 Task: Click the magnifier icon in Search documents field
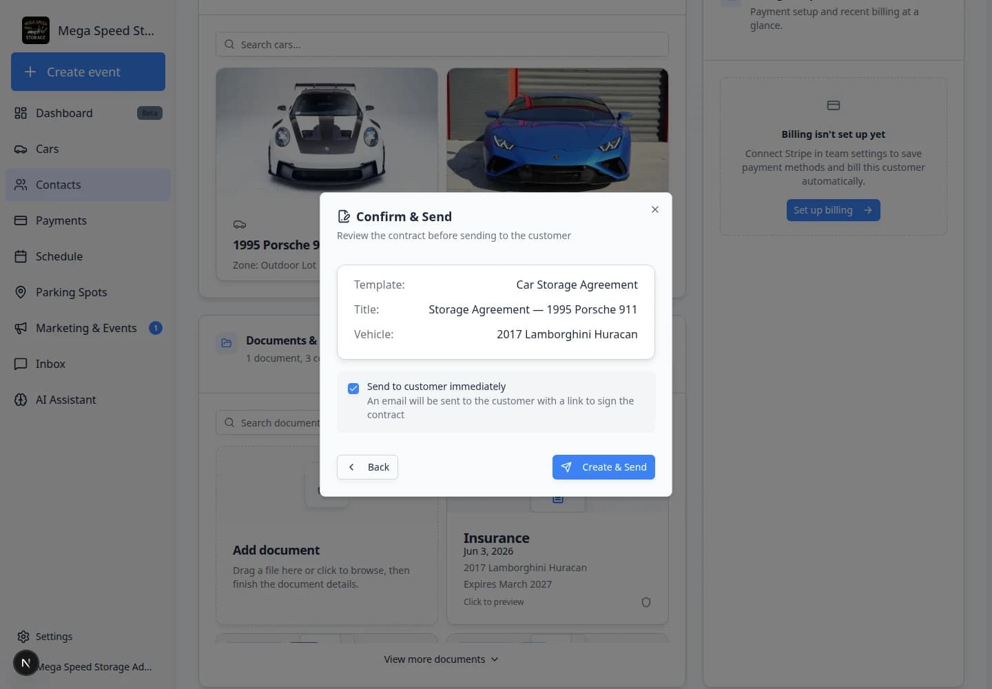point(229,422)
